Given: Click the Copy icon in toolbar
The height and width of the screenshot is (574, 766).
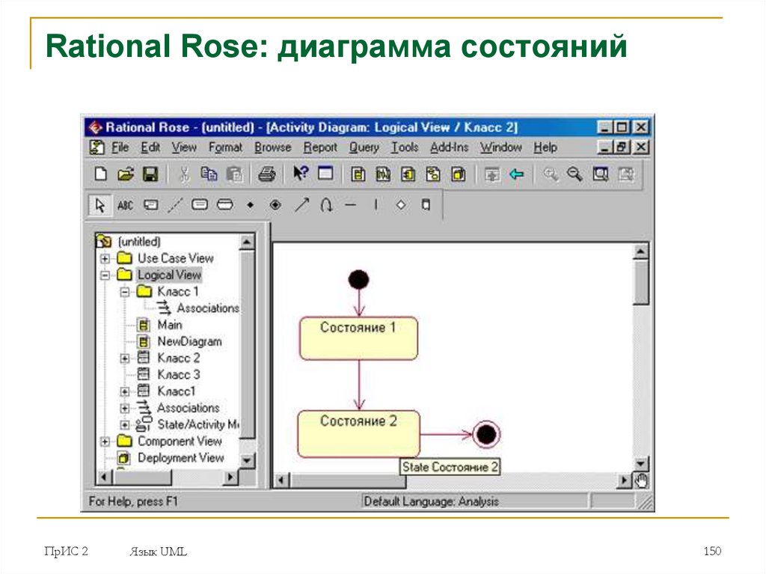Looking at the screenshot, I should point(209,174).
